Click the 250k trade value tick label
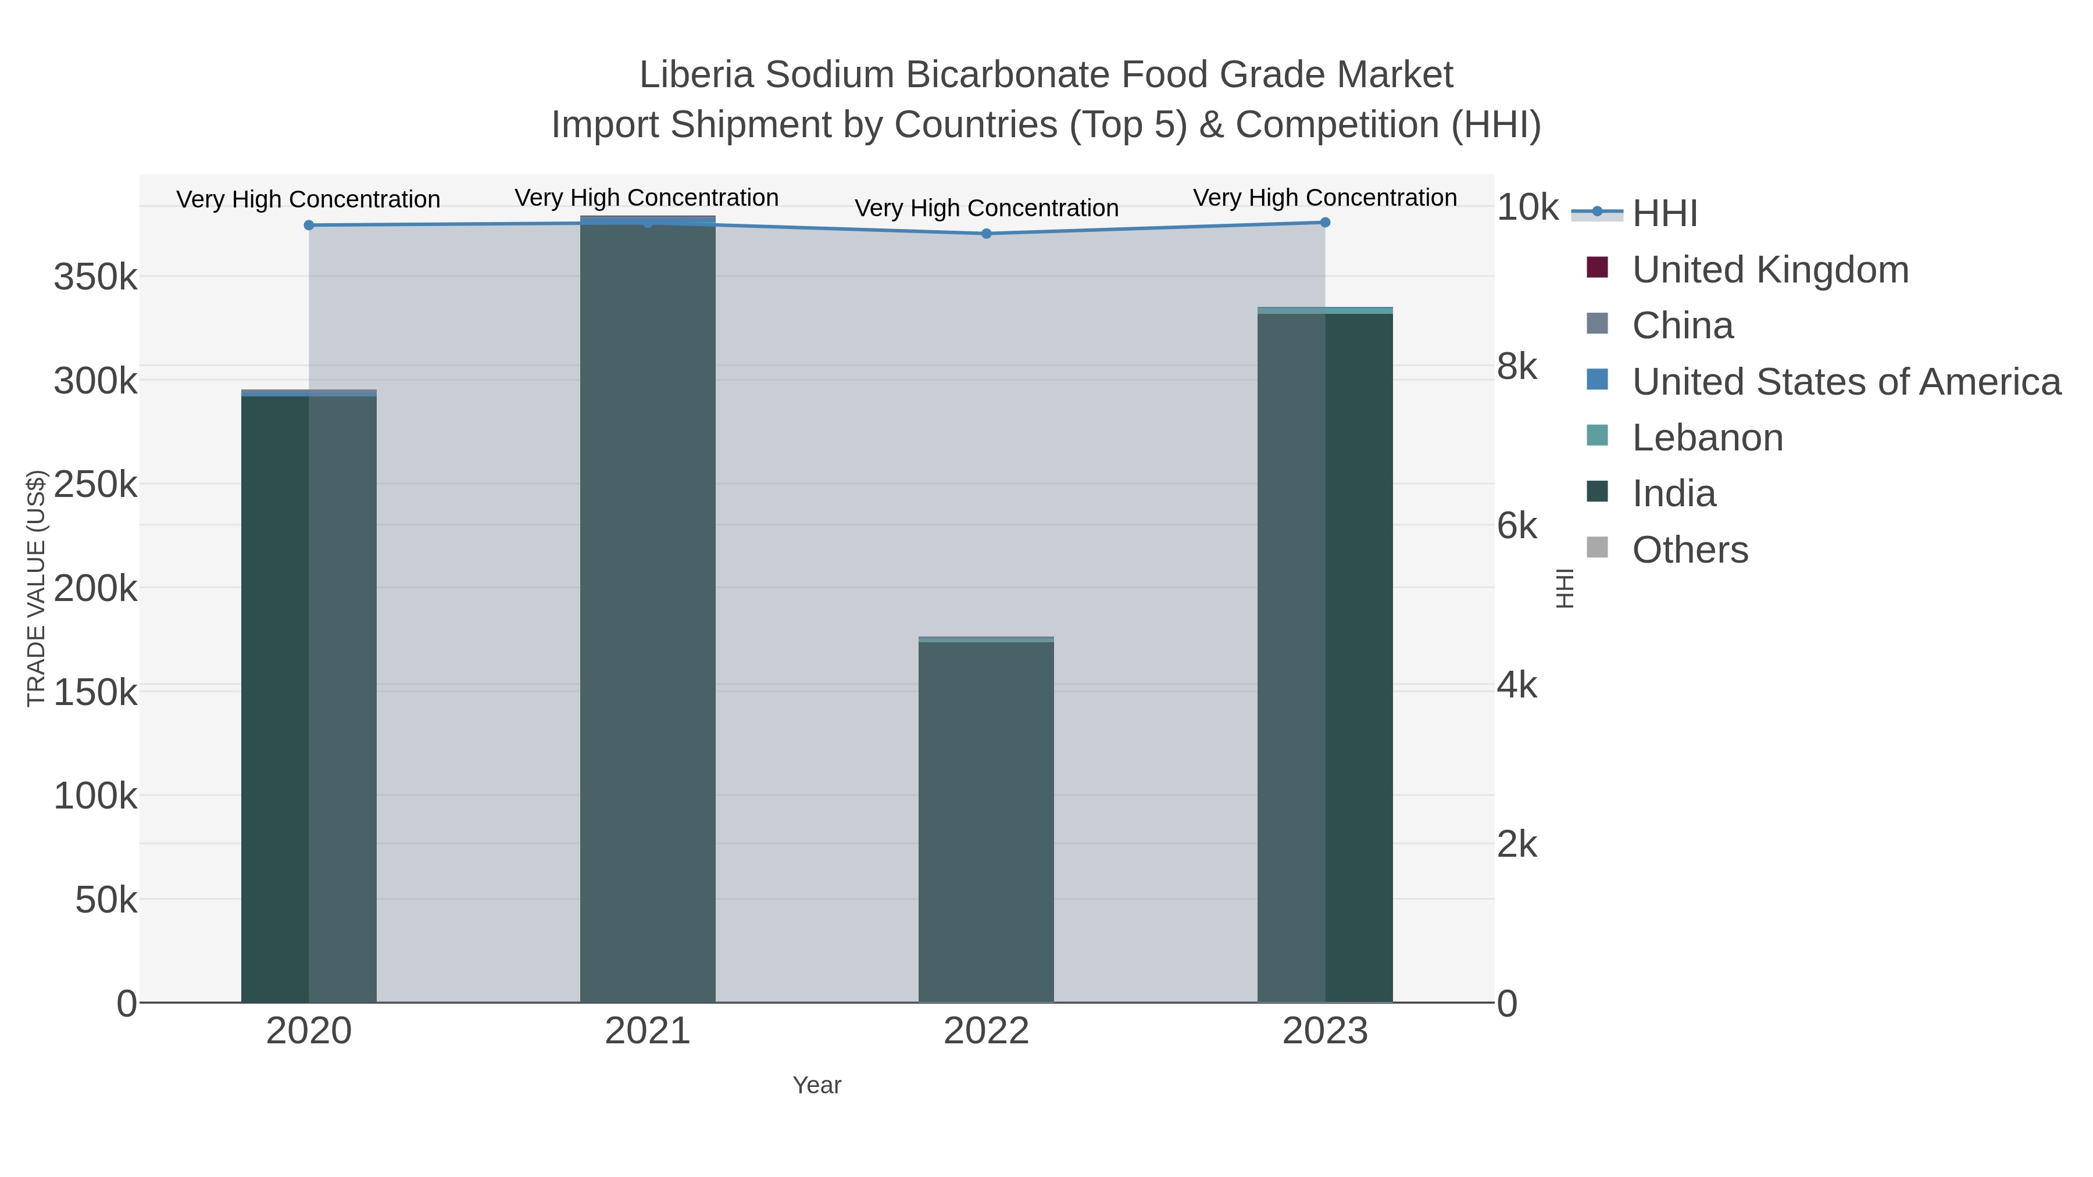 pyautogui.click(x=95, y=485)
